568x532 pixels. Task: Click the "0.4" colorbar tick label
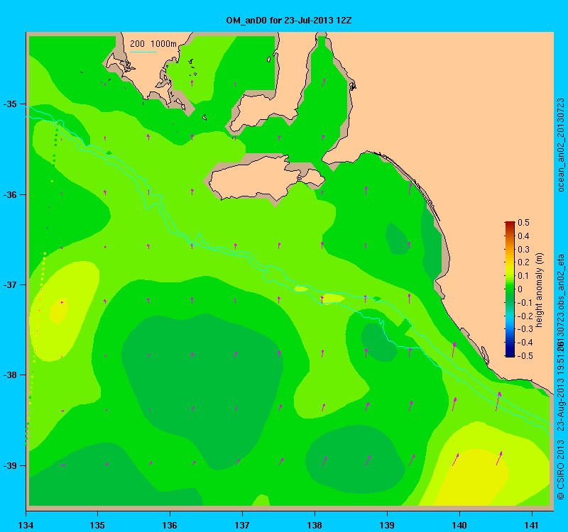(523, 236)
